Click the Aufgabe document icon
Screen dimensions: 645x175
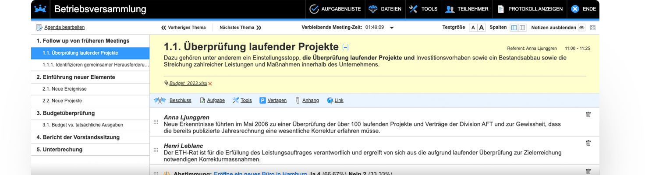(202, 100)
